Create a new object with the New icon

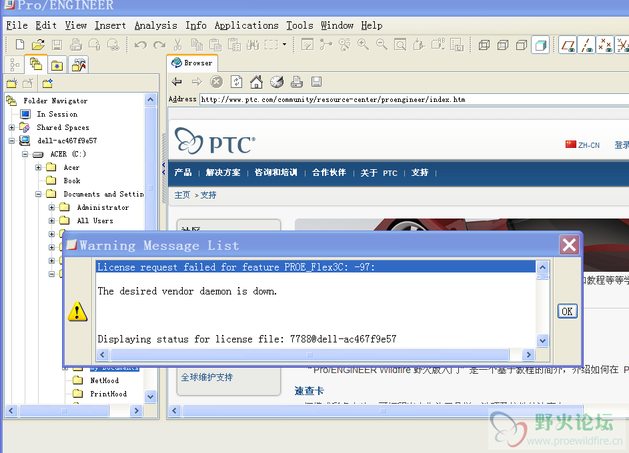pos(19,45)
